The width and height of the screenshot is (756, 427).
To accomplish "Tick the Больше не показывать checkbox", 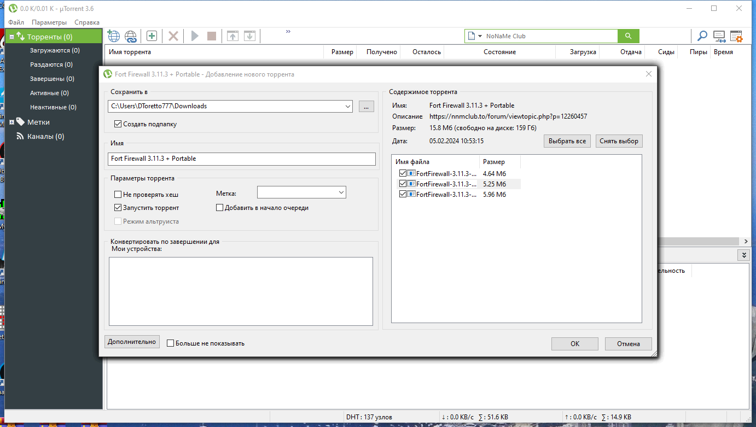I will tap(170, 343).
